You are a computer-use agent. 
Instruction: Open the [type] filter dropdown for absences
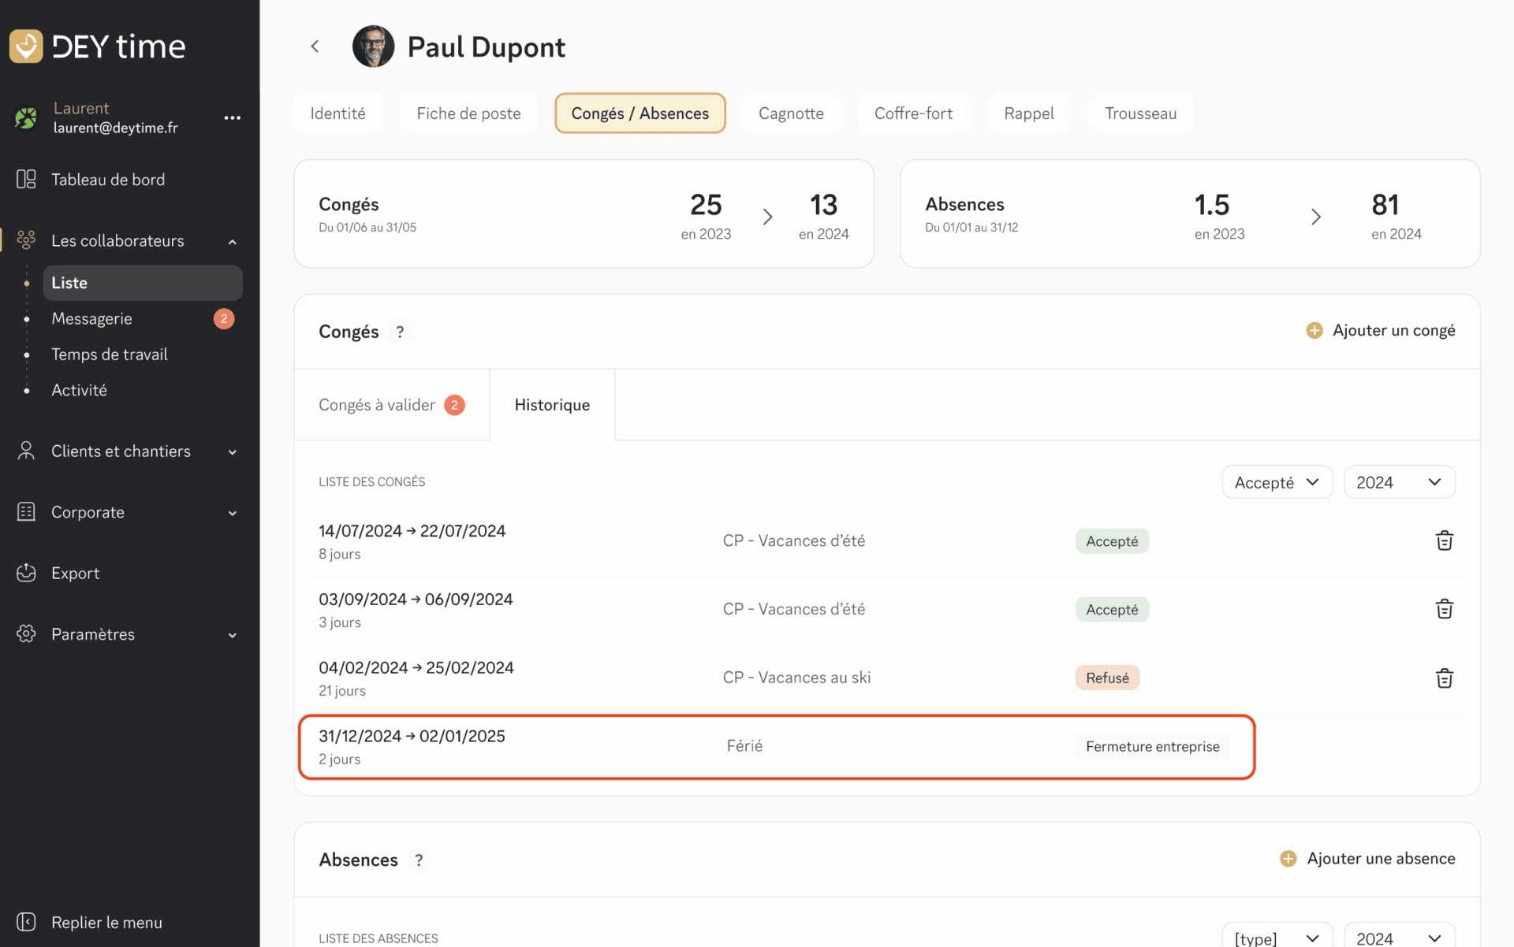1277,935
